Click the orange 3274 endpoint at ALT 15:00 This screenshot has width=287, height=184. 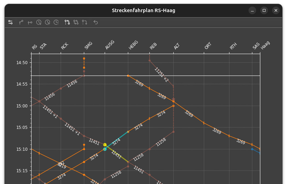[x=174, y=106]
